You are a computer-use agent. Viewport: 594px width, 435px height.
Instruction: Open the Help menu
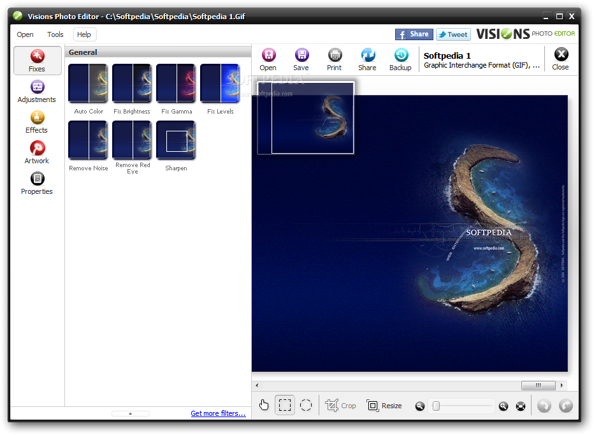coord(84,34)
